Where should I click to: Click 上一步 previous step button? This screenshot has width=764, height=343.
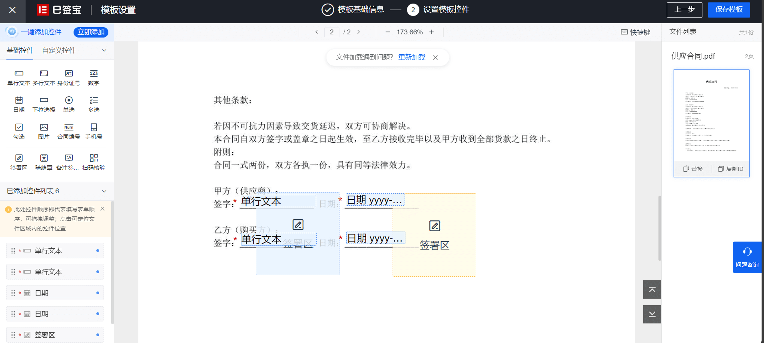coord(684,10)
